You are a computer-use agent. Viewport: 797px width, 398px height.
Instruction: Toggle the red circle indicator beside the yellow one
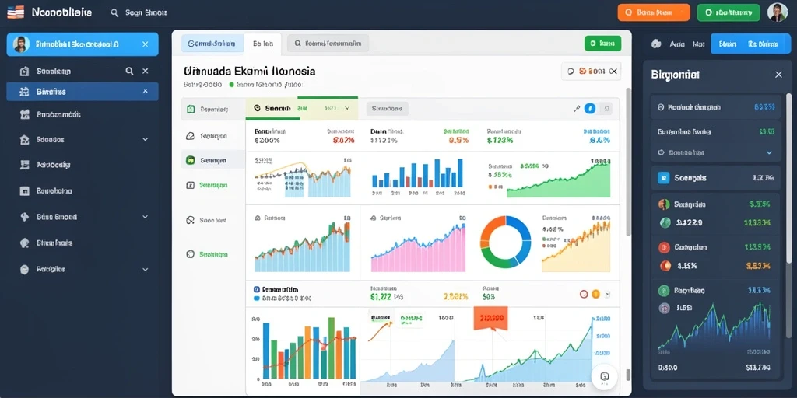(584, 293)
